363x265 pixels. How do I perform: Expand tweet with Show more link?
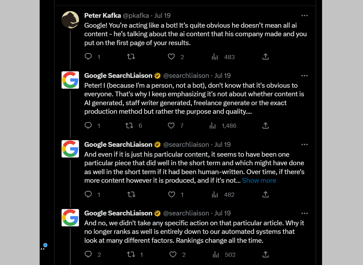tap(259, 180)
